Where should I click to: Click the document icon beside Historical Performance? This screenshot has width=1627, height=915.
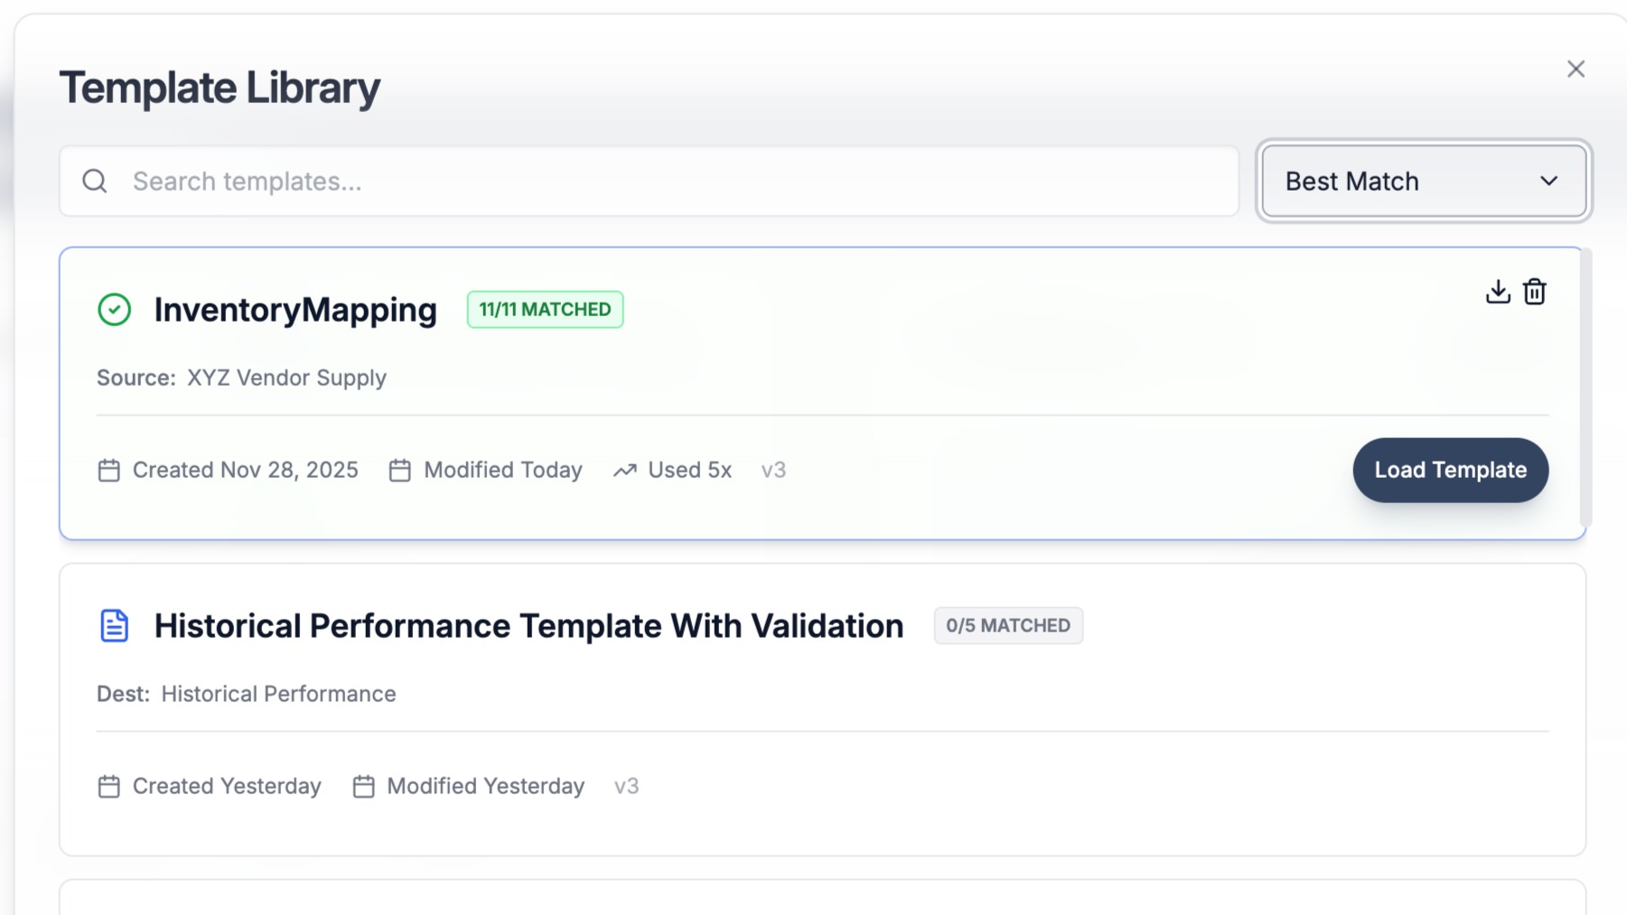point(115,626)
